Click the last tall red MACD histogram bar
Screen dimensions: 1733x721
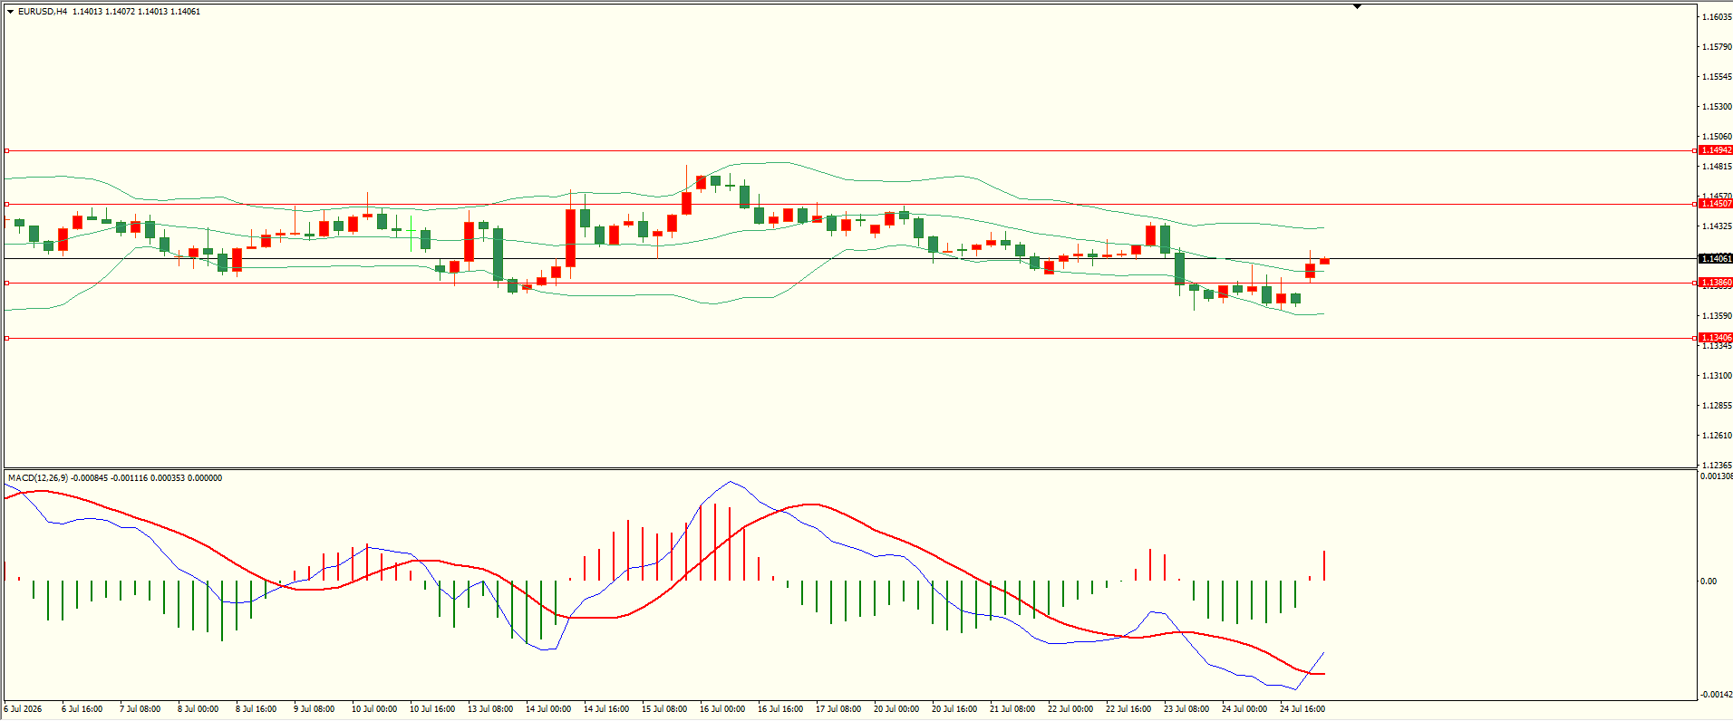coord(1324,565)
